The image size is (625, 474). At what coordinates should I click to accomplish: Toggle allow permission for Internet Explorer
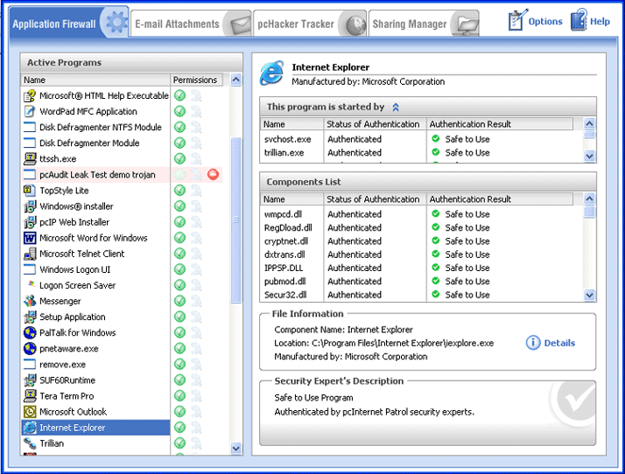point(180,428)
